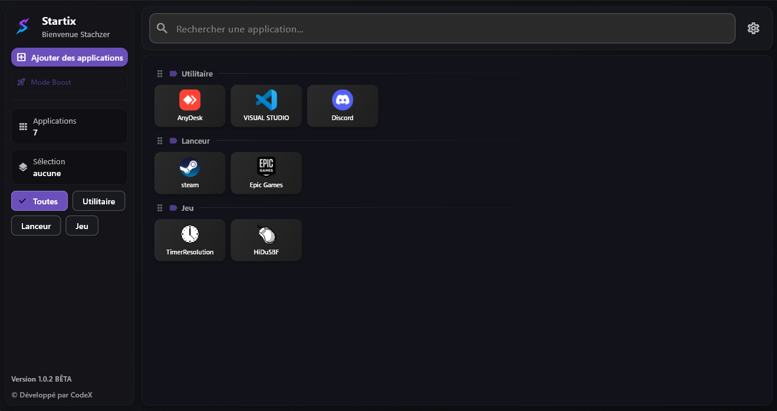Click the Startix lightning logo
This screenshot has height=411, width=777.
[22, 26]
